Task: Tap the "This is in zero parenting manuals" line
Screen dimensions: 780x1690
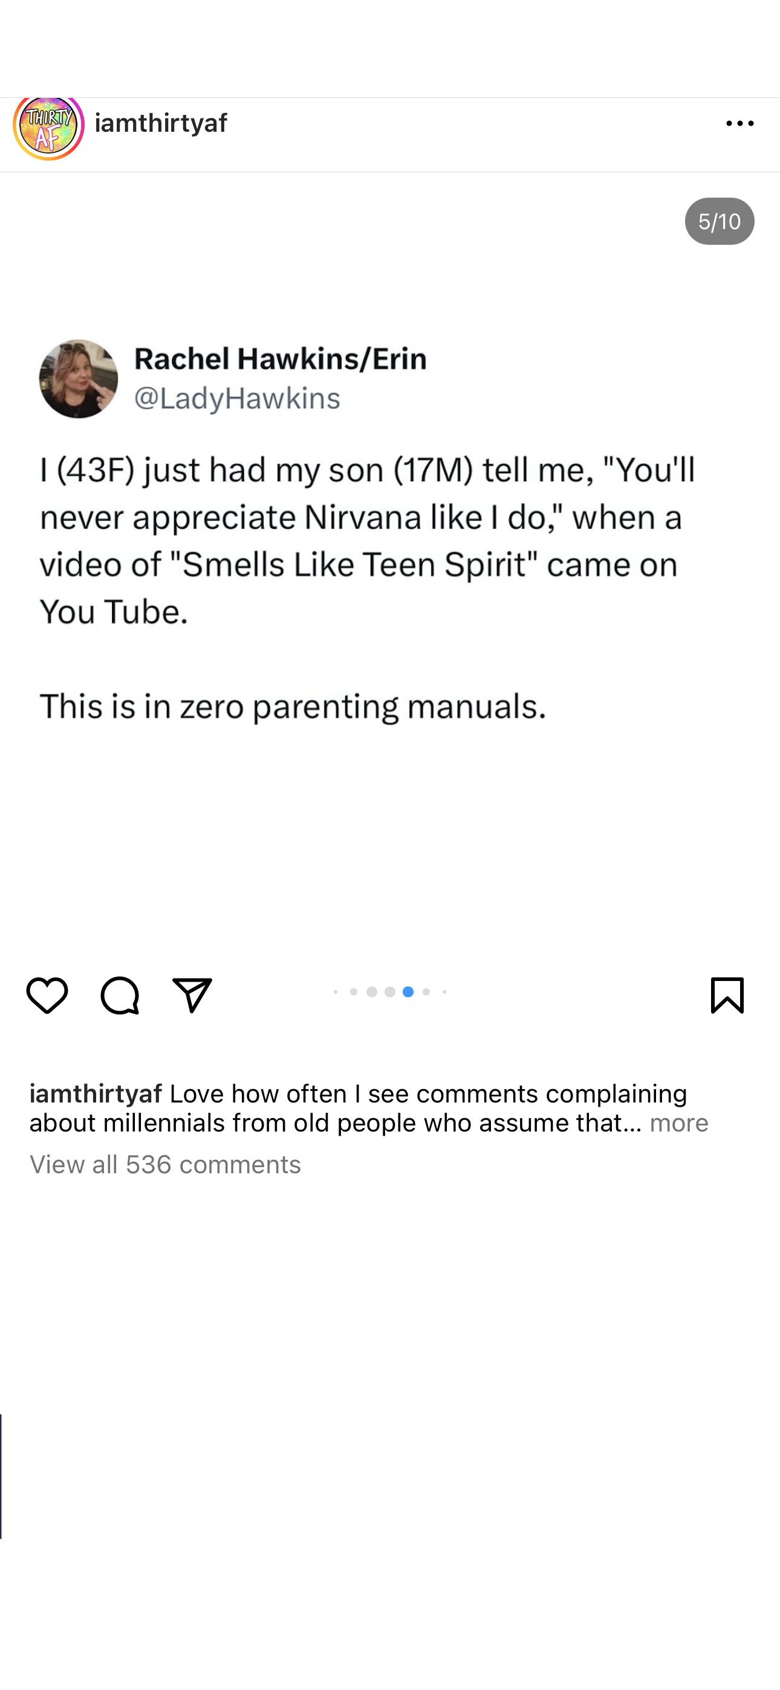Action: tap(293, 707)
